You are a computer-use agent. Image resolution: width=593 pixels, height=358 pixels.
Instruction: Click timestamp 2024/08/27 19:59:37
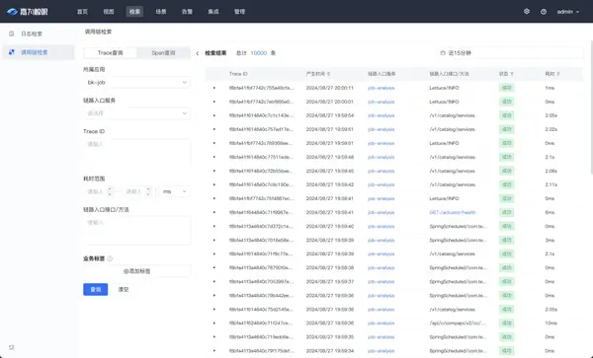(x=329, y=282)
